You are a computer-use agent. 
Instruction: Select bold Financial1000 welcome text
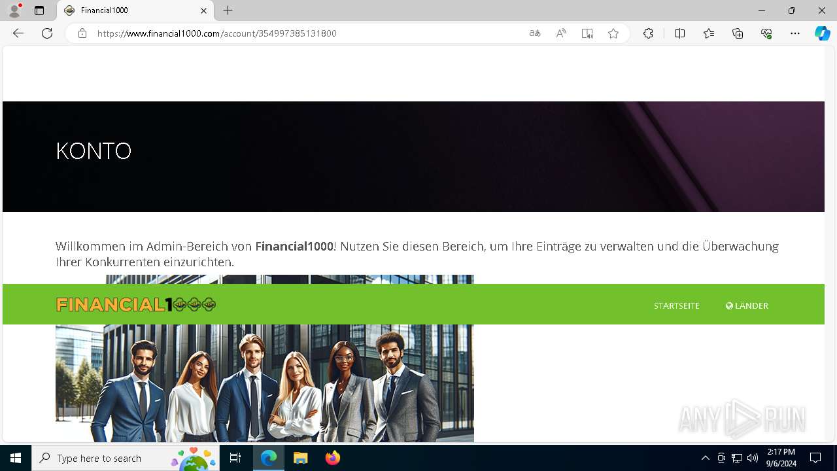[294, 246]
